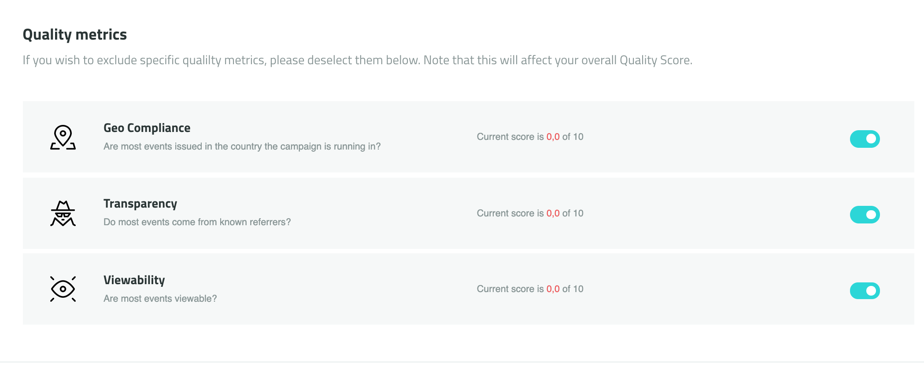Click the Geo Compliance map pin icon
This screenshot has width=924, height=373.
(63, 137)
